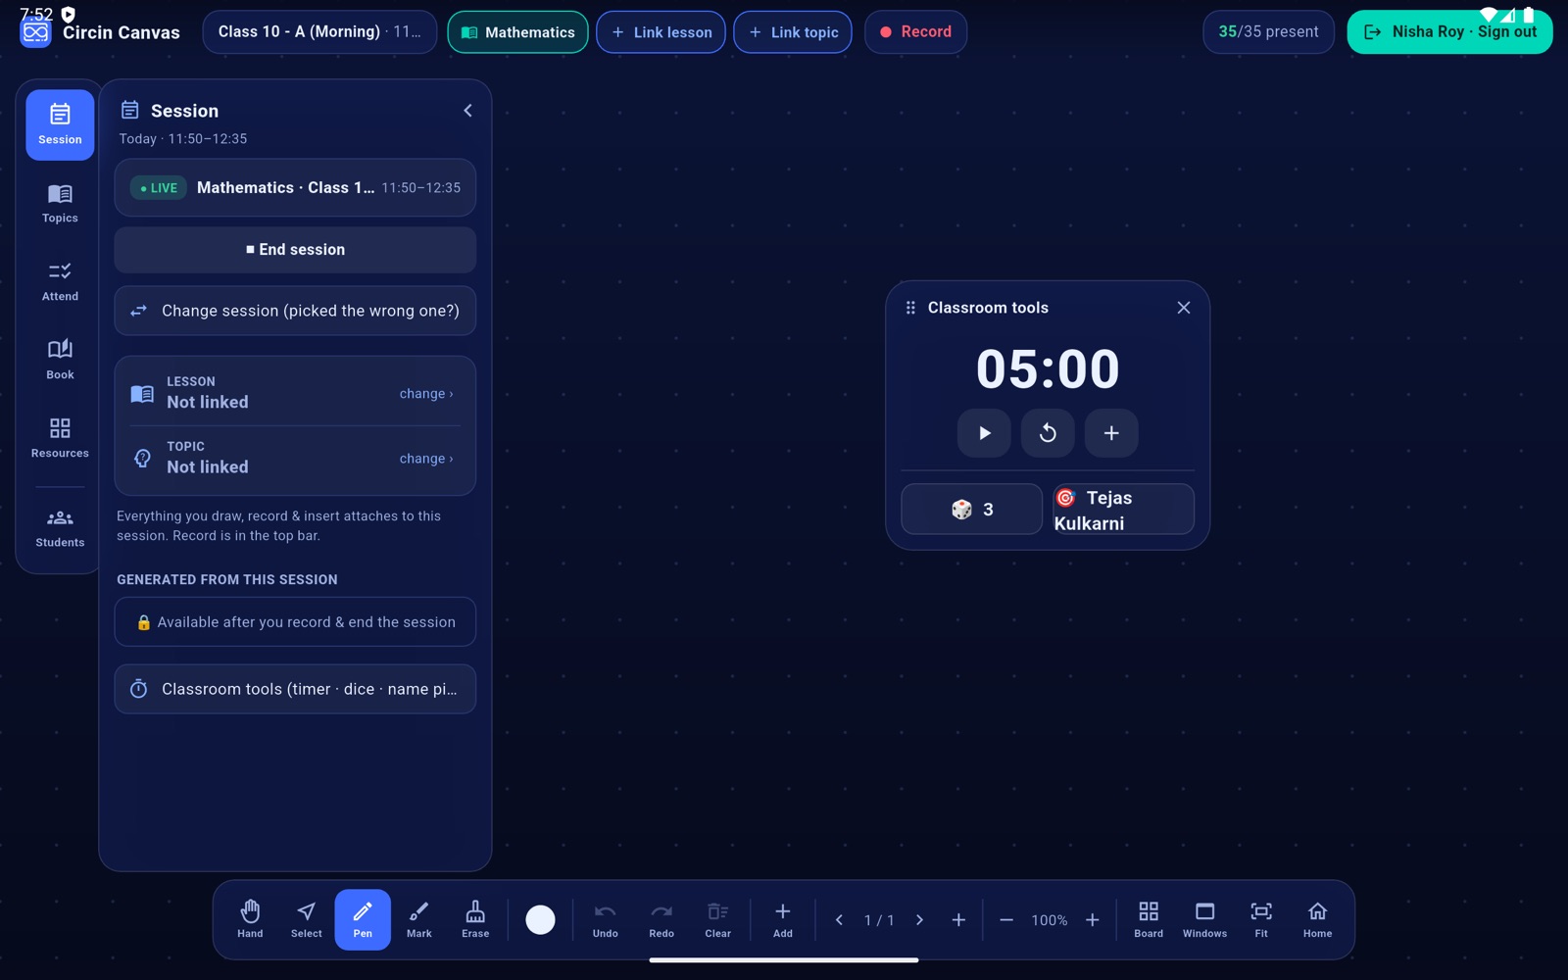Image resolution: width=1568 pixels, height=980 pixels.
Task: Open the Add menu in toolbar
Action: [x=783, y=919]
